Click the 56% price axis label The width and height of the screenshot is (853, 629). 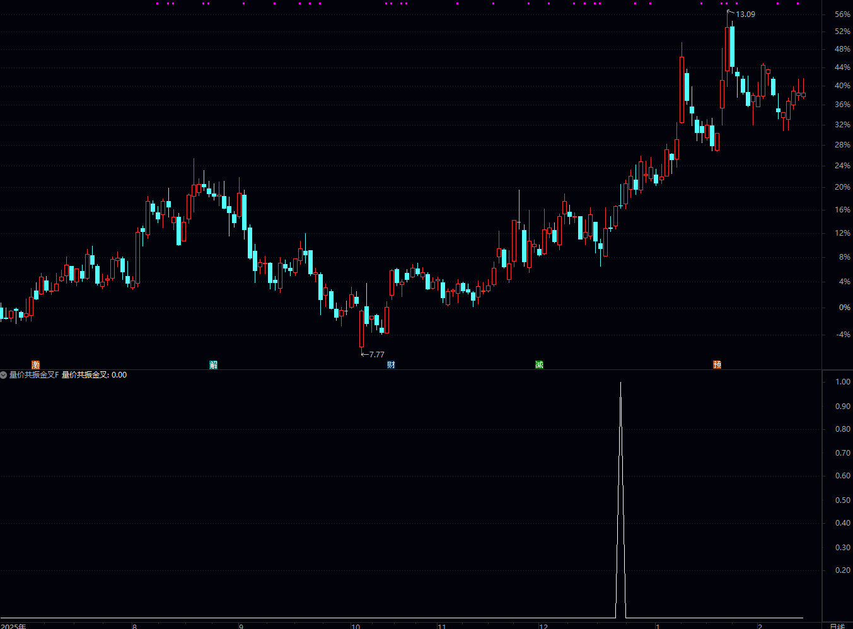(842, 14)
